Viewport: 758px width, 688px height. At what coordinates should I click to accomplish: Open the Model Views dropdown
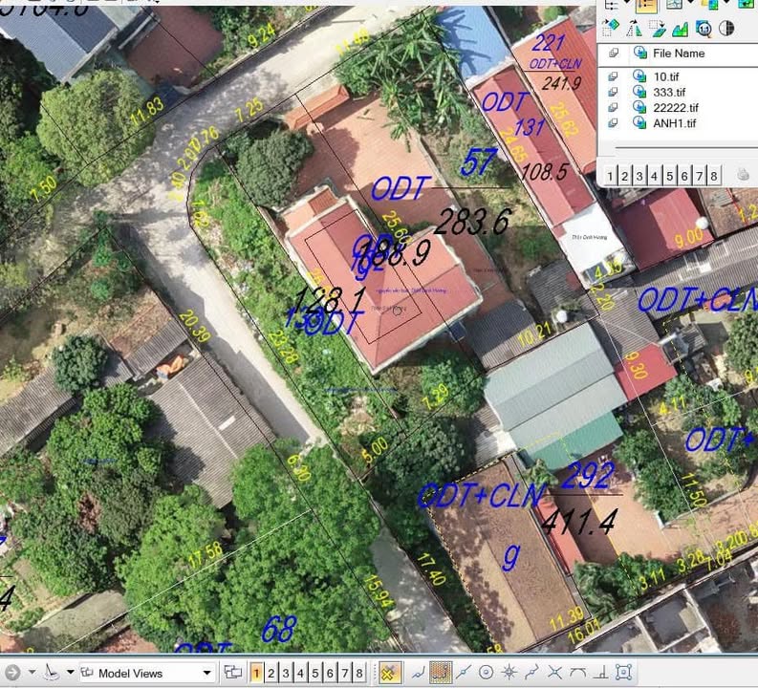(x=207, y=673)
